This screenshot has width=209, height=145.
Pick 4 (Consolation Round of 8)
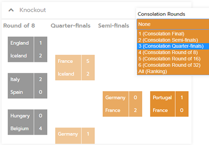tap(173, 52)
